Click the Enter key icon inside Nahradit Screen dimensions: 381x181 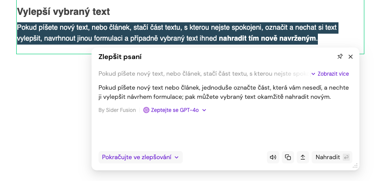pos(346,157)
